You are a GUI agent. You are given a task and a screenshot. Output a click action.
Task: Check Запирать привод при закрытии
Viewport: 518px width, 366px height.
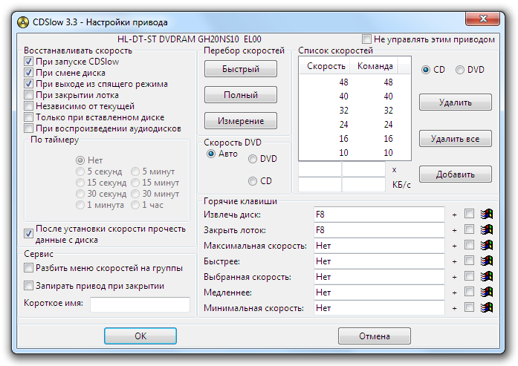click(x=29, y=286)
